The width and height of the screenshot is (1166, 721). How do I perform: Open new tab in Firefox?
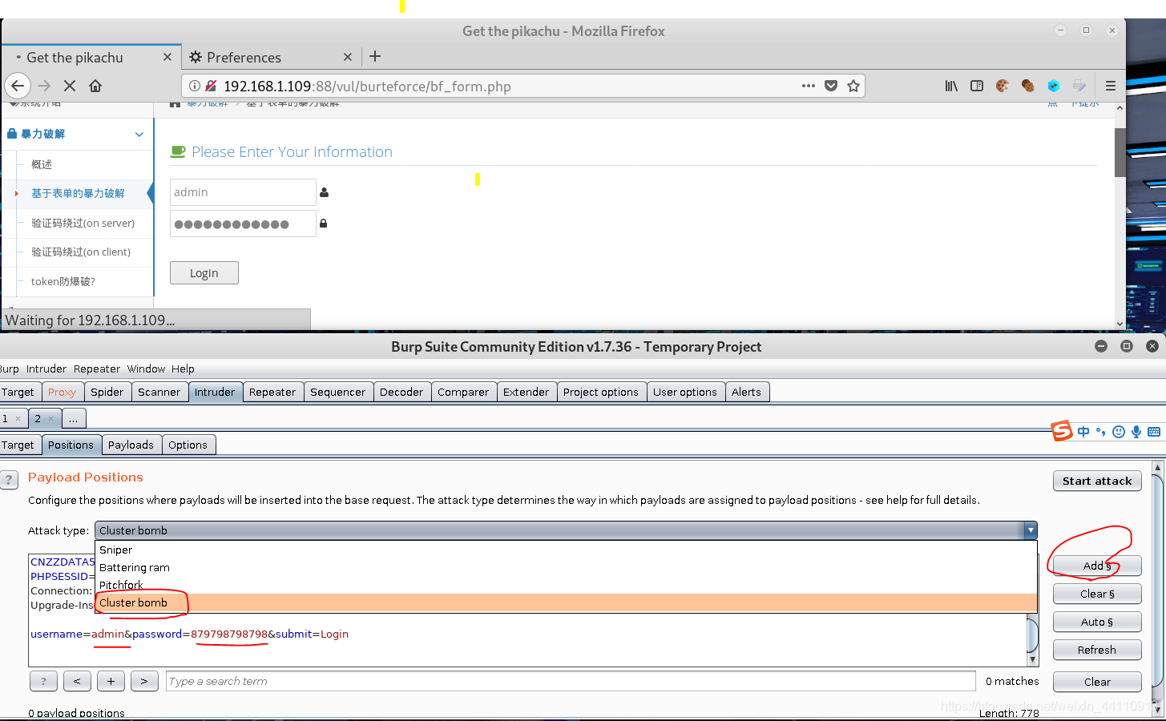click(x=375, y=56)
